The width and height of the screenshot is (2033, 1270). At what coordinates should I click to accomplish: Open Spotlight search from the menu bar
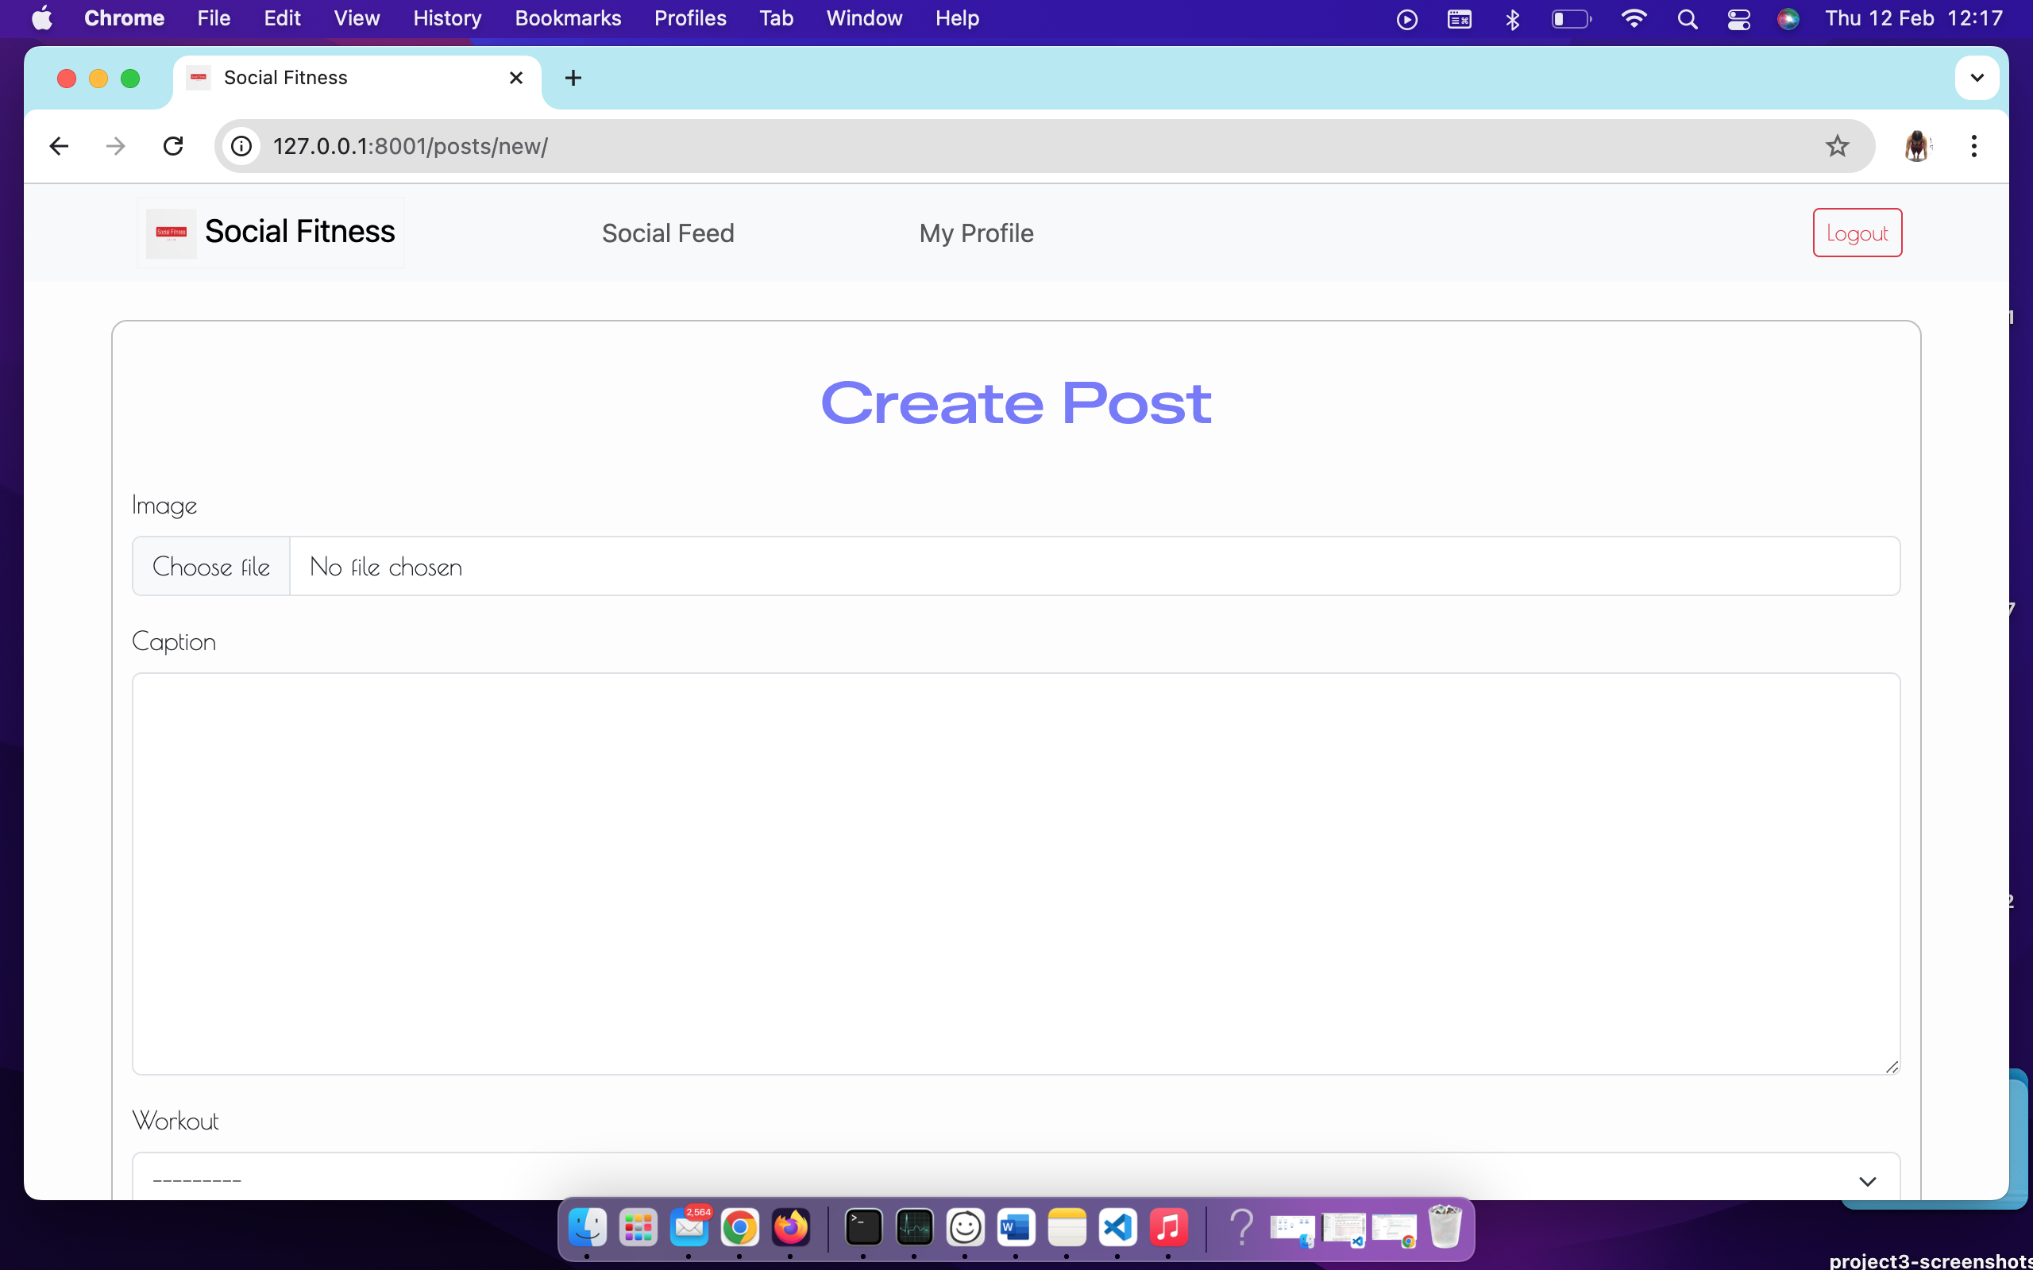click(x=1688, y=17)
